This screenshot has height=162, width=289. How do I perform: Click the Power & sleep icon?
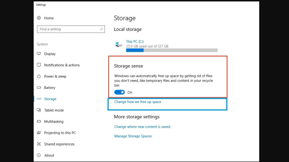click(39, 76)
